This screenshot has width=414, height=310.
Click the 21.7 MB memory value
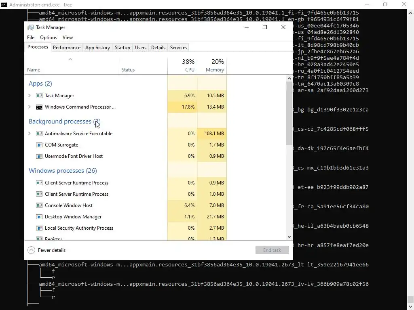pyautogui.click(x=215, y=217)
